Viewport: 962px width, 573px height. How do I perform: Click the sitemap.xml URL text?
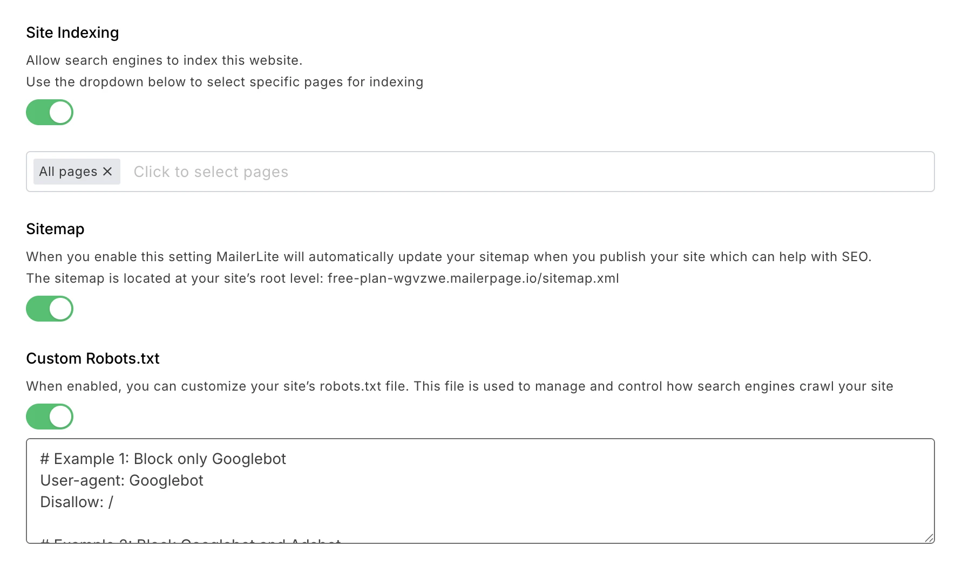[x=473, y=278]
